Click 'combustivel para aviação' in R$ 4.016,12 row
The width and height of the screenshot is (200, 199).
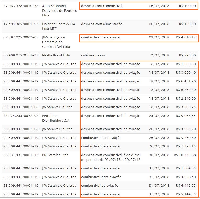pos(101,37)
